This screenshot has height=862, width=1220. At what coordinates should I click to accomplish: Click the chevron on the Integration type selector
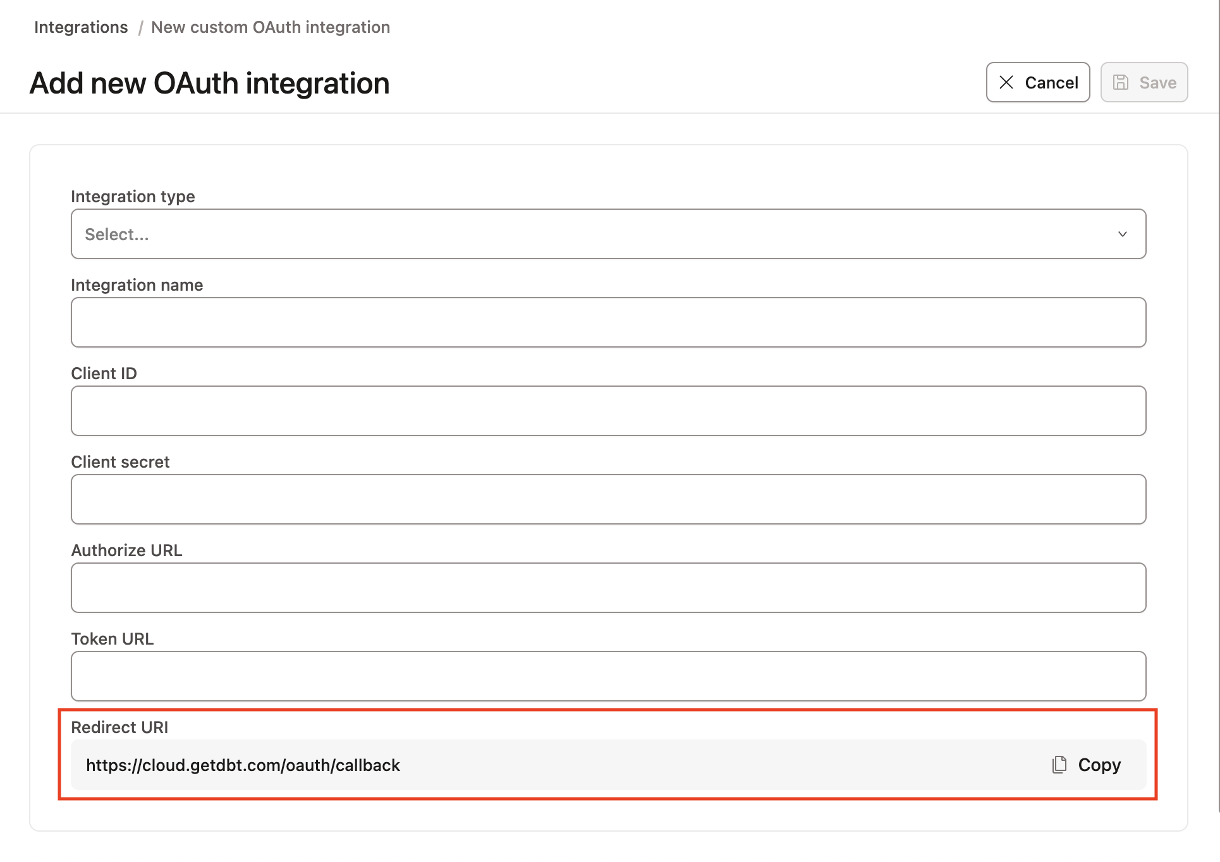pyautogui.click(x=1123, y=234)
